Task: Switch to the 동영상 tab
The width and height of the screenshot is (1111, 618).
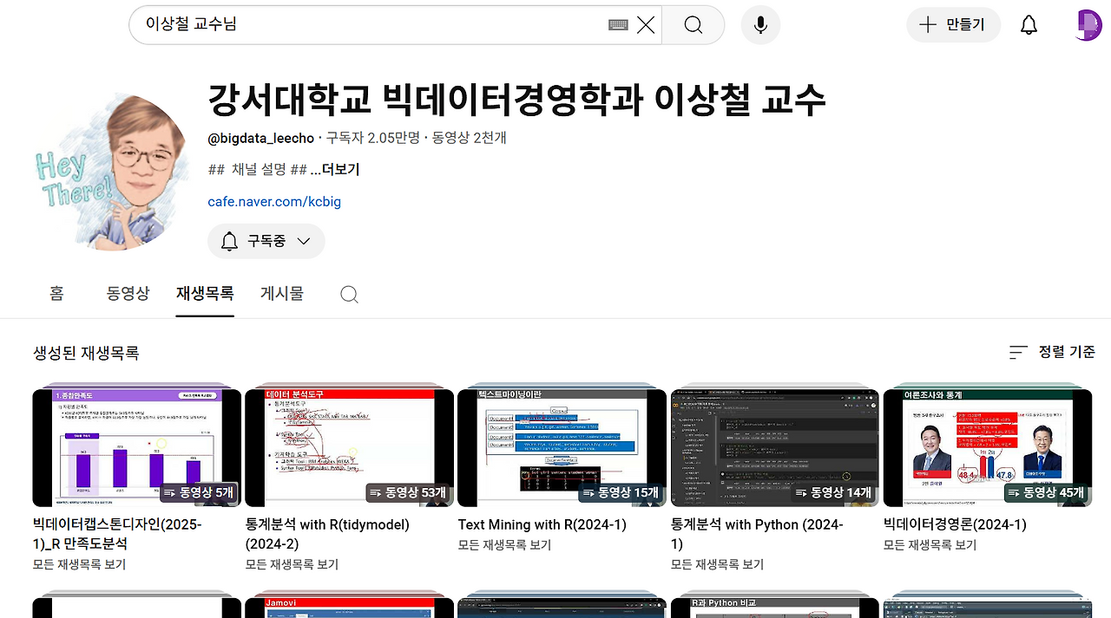Action: 128,294
